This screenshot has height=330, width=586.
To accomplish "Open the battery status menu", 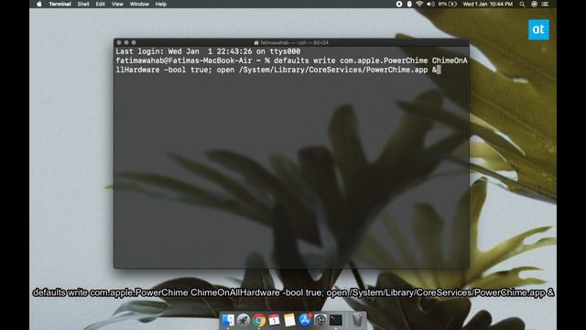I will [448, 4].
